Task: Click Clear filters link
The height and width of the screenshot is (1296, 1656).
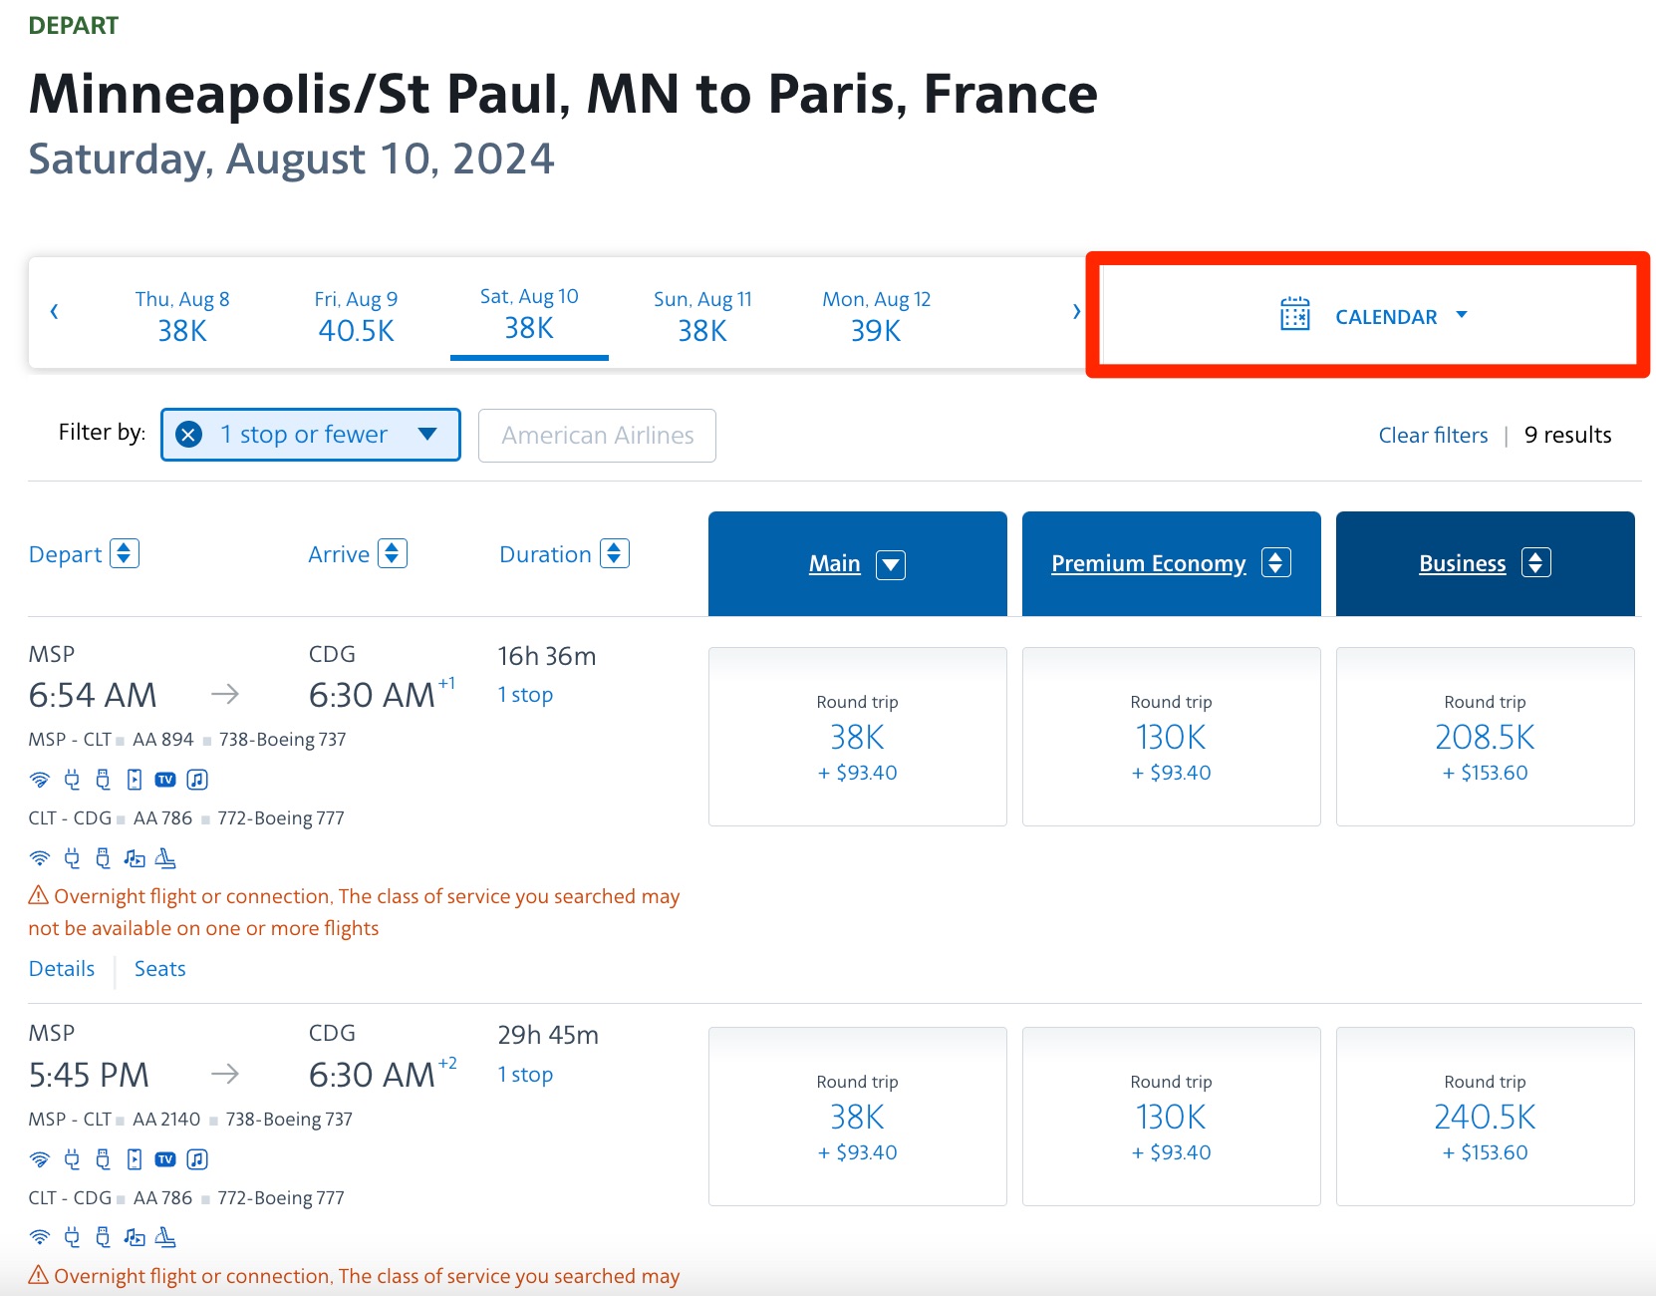Action: (1432, 436)
